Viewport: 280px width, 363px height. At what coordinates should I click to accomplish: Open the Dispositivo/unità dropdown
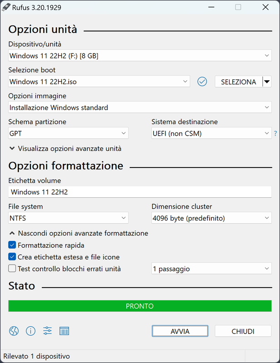pos(140,56)
